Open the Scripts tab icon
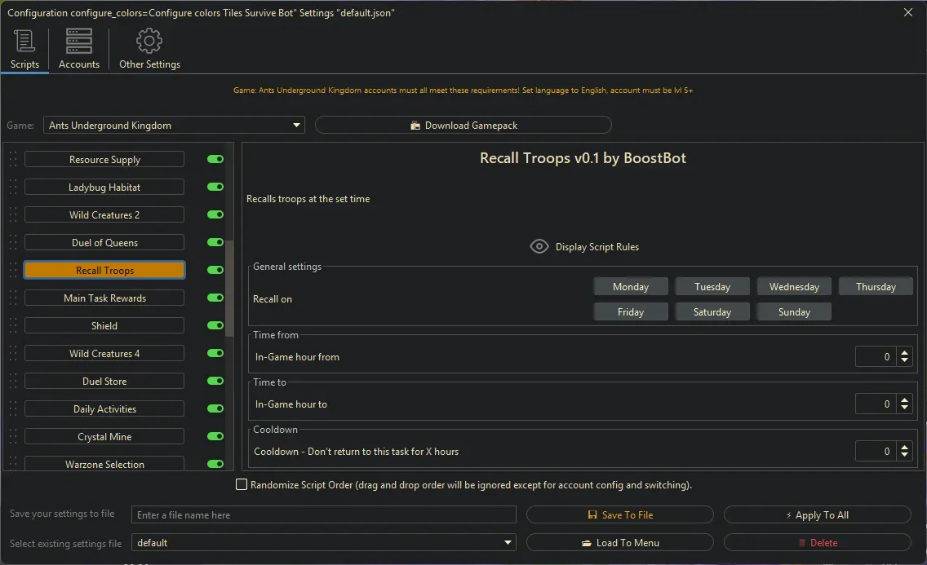Screen dimensions: 927x565 [24, 41]
